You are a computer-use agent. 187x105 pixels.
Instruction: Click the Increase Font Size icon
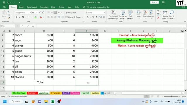coord(40,13)
